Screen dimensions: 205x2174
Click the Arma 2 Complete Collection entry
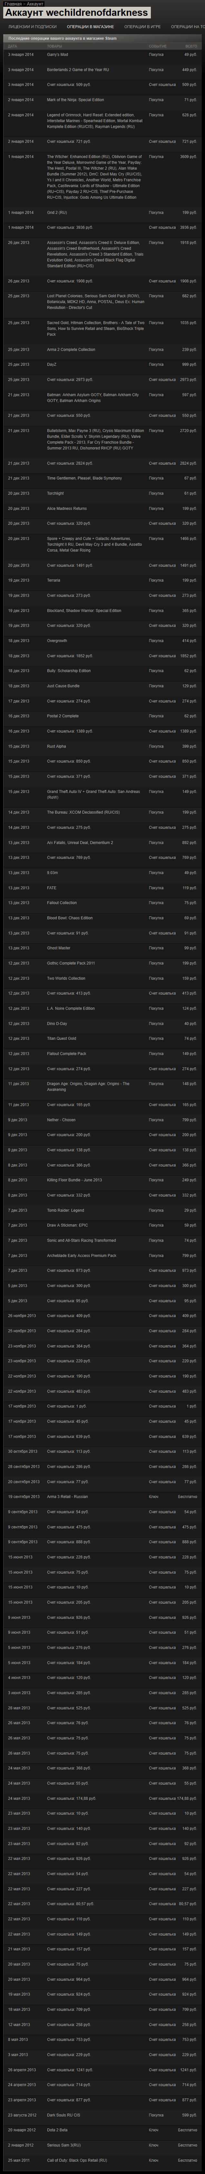coord(72,349)
